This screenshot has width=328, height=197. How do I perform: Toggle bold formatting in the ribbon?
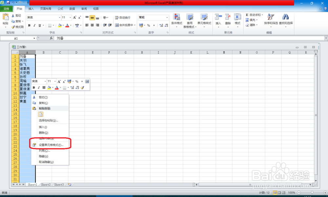(x=29, y=25)
